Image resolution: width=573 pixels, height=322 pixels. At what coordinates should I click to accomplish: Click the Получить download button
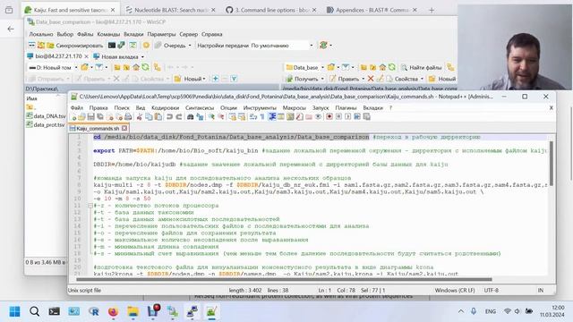click(x=303, y=79)
